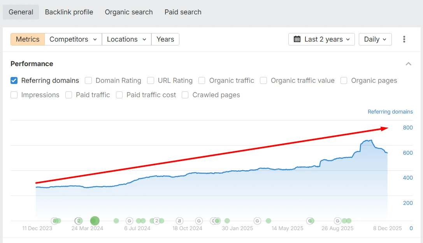423x243 pixels.
Task: Select the Years view button
Action: [x=165, y=39]
